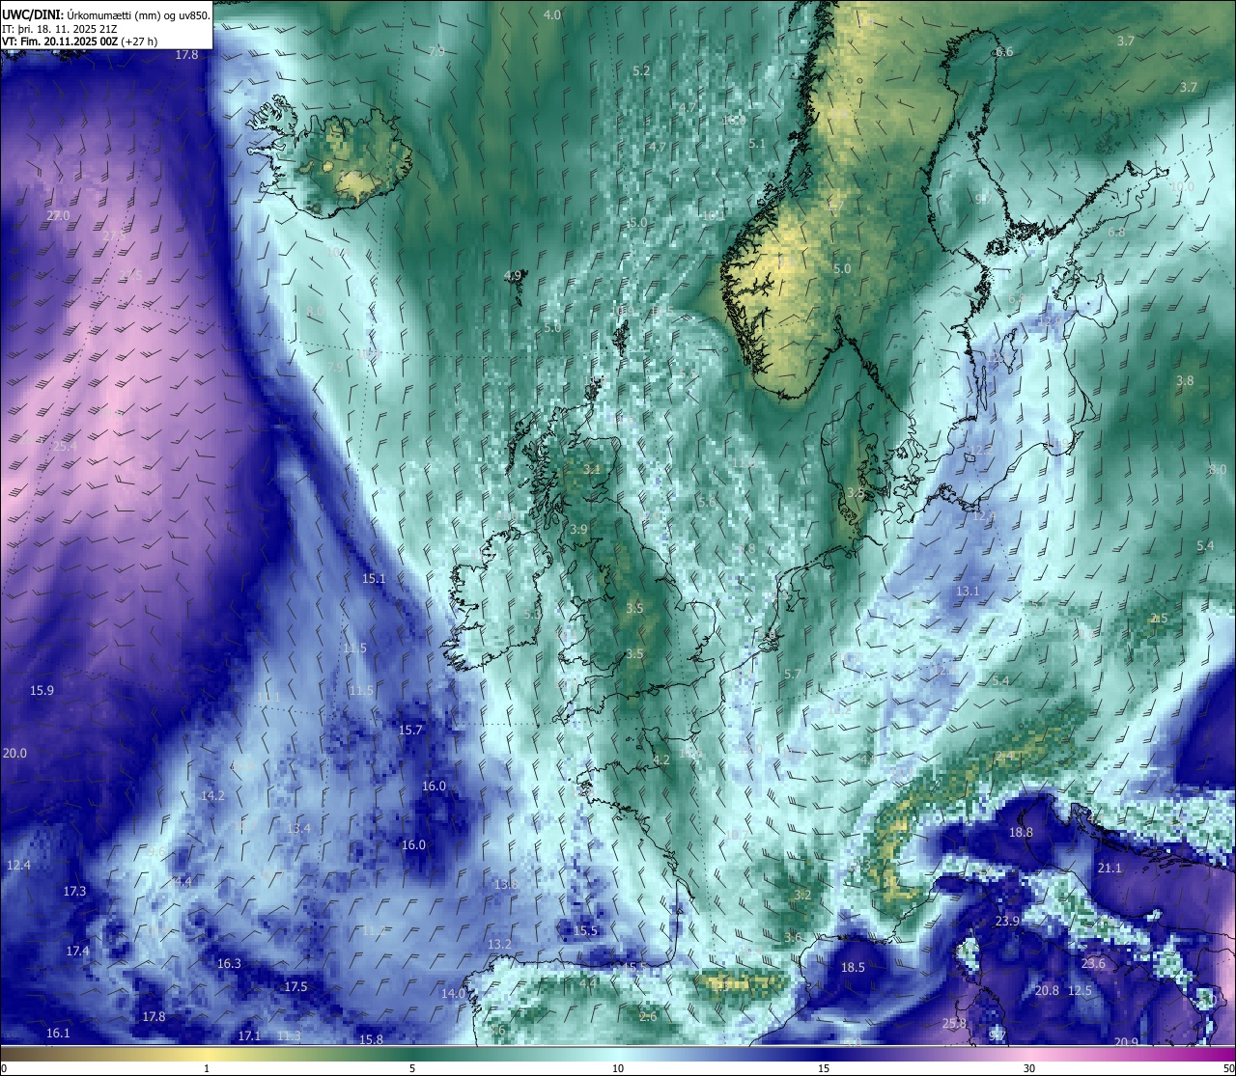Image resolution: width=1236 pixels, height=1076 pixels.
Task: Select the 16.3 value on the map
Action: click(x=229, y=963)
